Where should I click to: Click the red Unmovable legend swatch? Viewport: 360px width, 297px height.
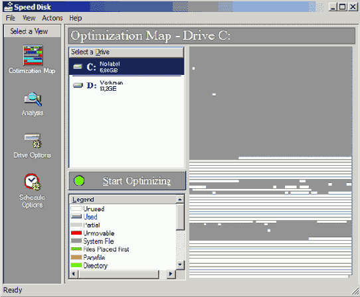76,233
